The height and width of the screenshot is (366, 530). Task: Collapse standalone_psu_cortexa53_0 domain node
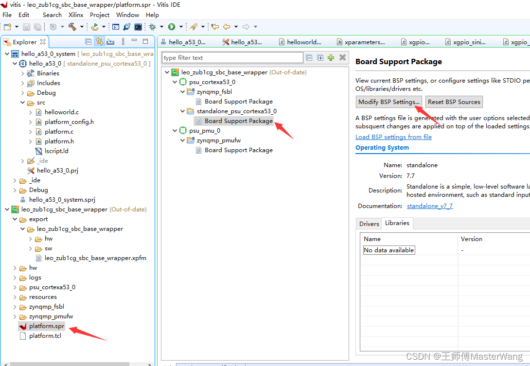click(x=182, y=111)
